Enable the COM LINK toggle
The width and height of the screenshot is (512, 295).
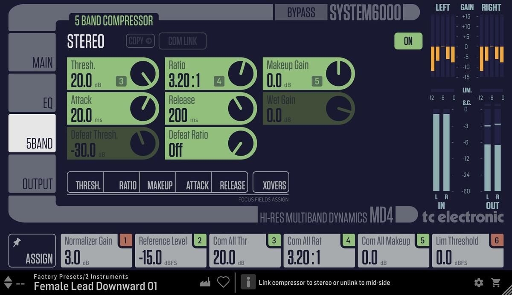point(182,41)
